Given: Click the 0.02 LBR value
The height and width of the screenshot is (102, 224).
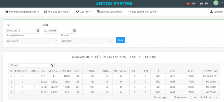Looking at the screenshot, I should point(172,93).
